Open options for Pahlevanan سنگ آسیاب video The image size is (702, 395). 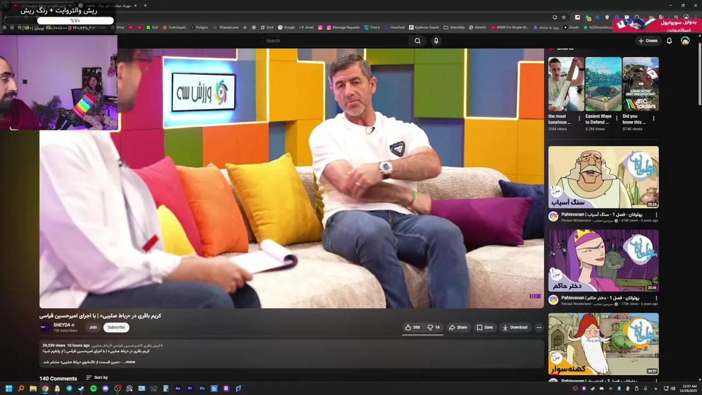click(656, 215)
